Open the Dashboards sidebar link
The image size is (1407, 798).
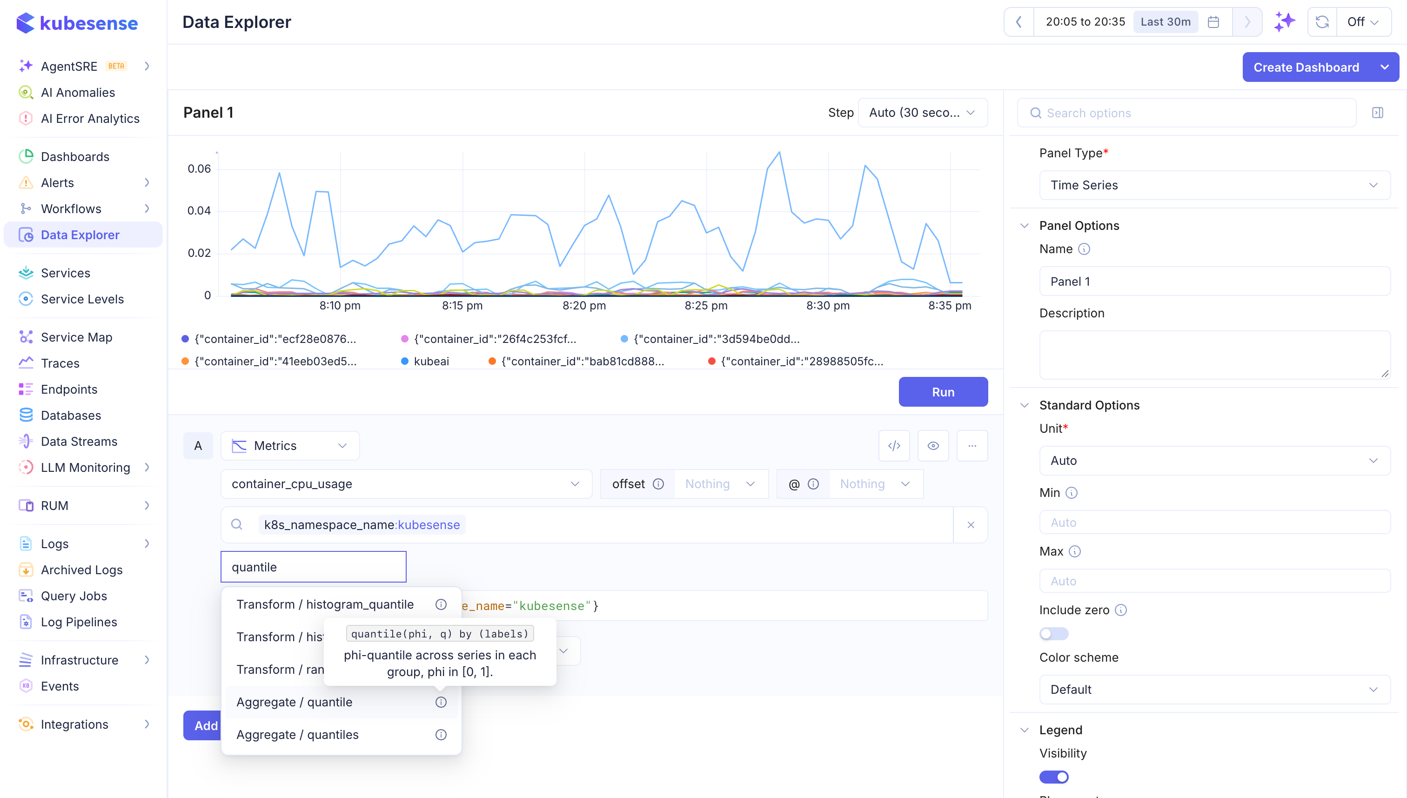pyautogui.click(x=75, y=157)
